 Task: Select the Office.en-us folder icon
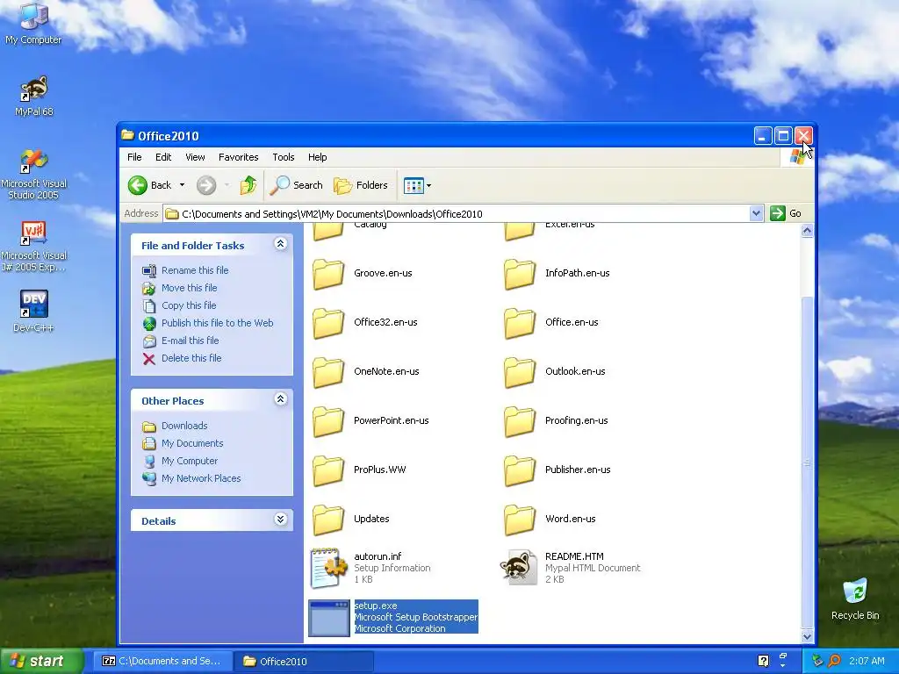click(520, 323)
